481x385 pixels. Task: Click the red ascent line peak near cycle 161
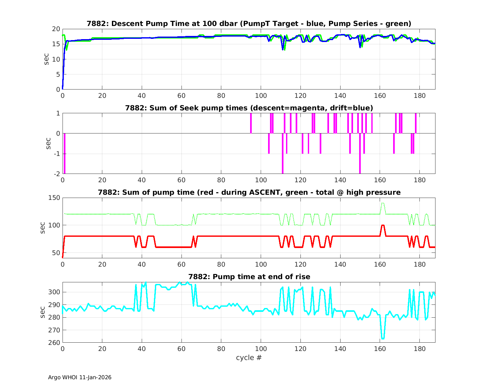(x=383, y=226)
